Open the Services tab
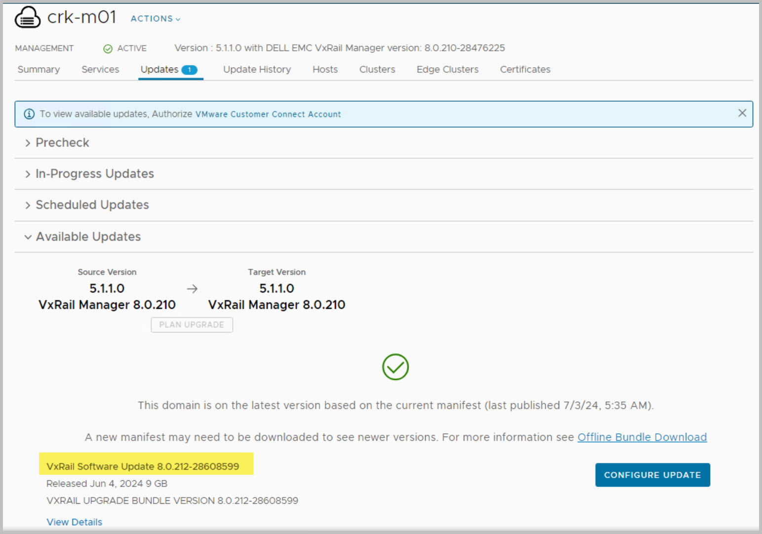The width and height of the screenshot is (762, 534). coord(100,70)
